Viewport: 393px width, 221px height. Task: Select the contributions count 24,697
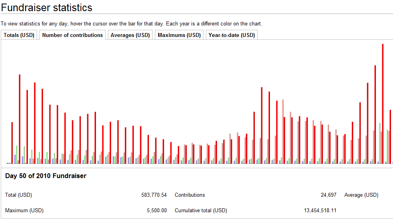[x=328, y=195]
